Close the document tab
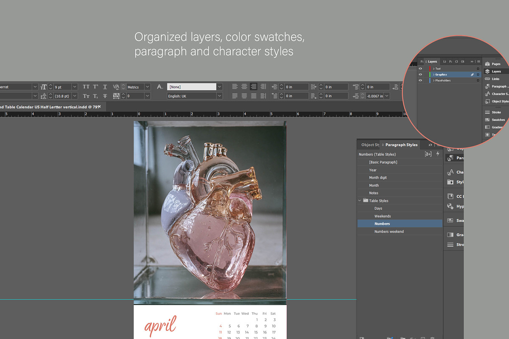 click(100, 106)
